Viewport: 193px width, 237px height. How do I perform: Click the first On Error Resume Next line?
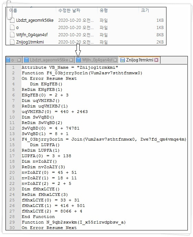tap(49, 78)
